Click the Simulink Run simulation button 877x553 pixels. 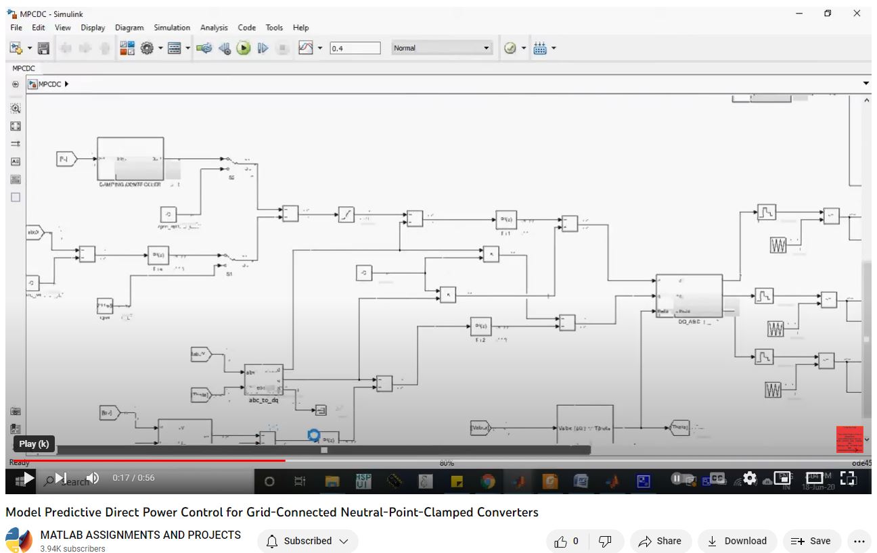244,48
